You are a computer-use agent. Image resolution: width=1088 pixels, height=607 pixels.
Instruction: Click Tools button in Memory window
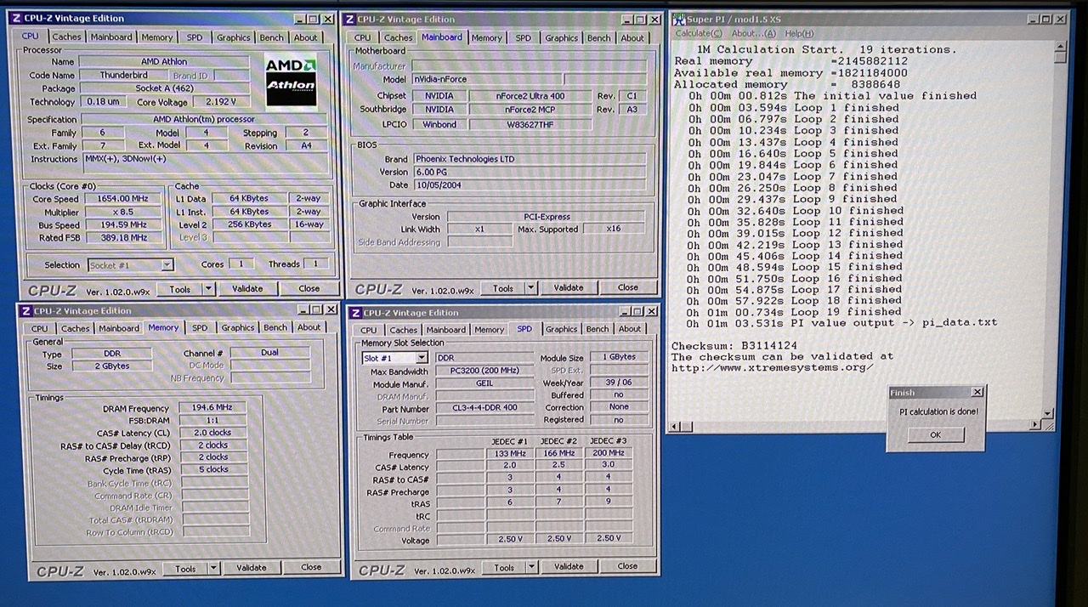click(x=185, y=569)
